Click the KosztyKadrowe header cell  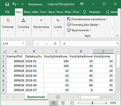[x=81, y=56]
